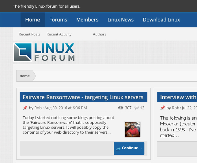Click the Recent Posts sub-menu link
This screenshot has height=163, width=197.
(29, 34)
